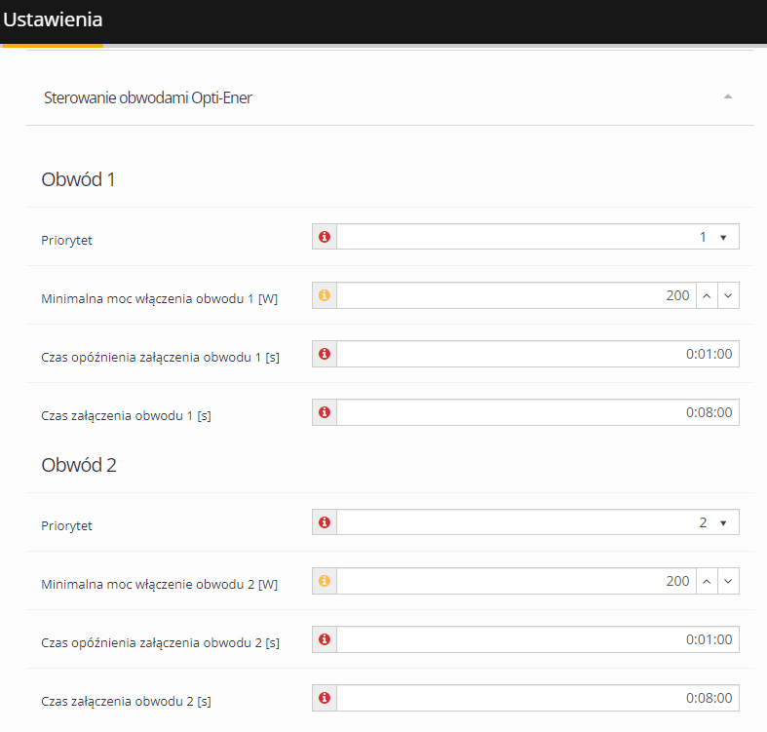The width and height of the screenshot is (767, 732).
Task: Increase minimum power for obwód 1
Action: (x=707, y=295)
